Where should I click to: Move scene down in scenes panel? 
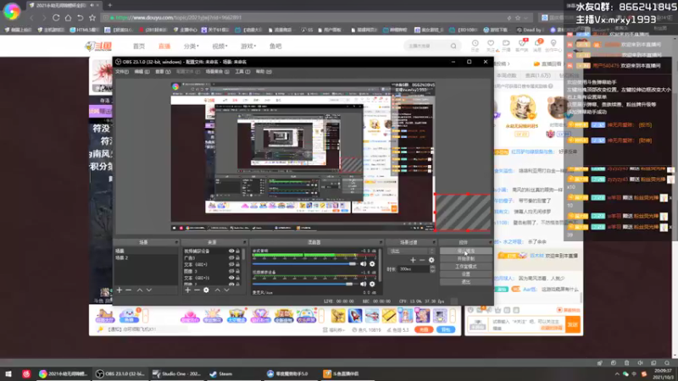pyautogui.click(x=149, y=290)
